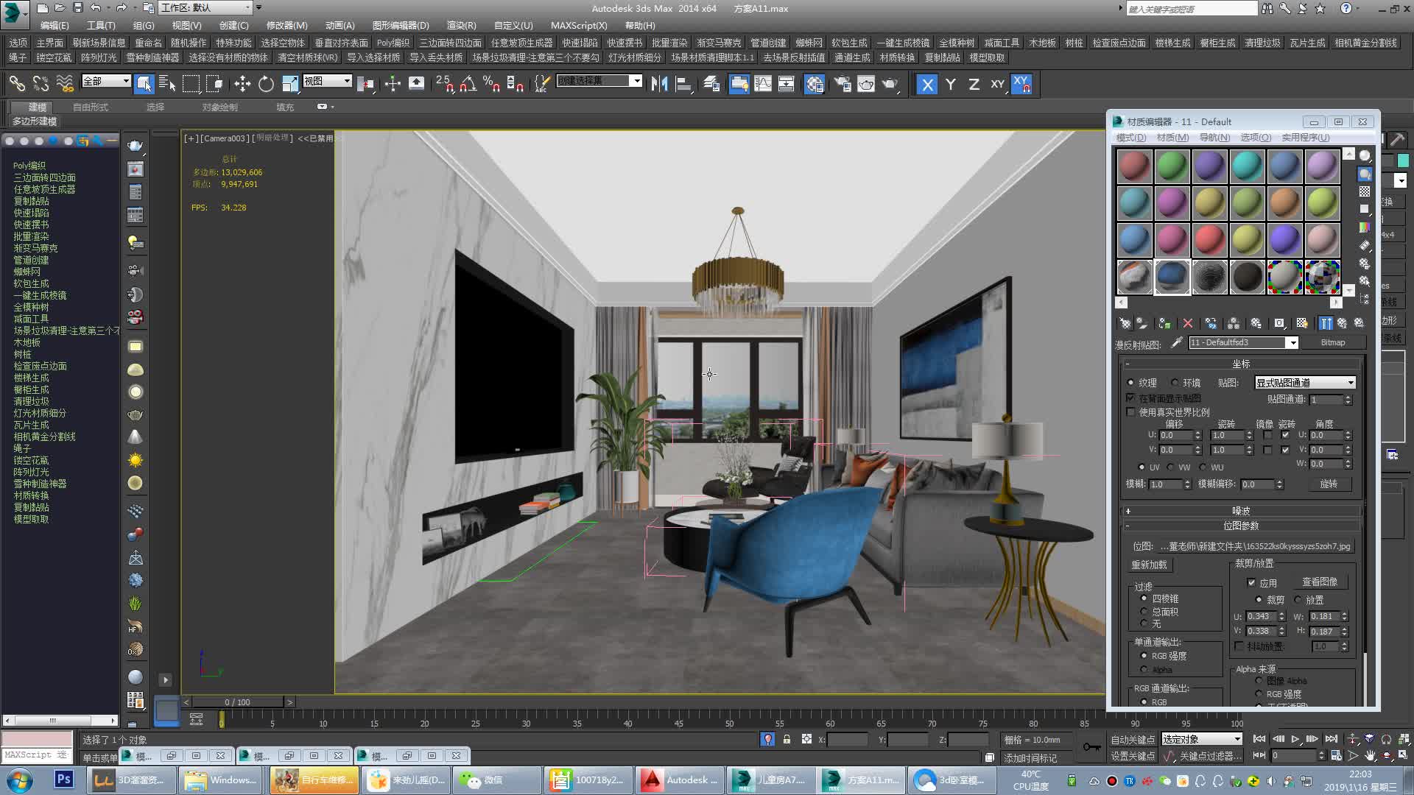Click the 重新加载 button
This screenshot has height=795, width=1414.
1149,565
